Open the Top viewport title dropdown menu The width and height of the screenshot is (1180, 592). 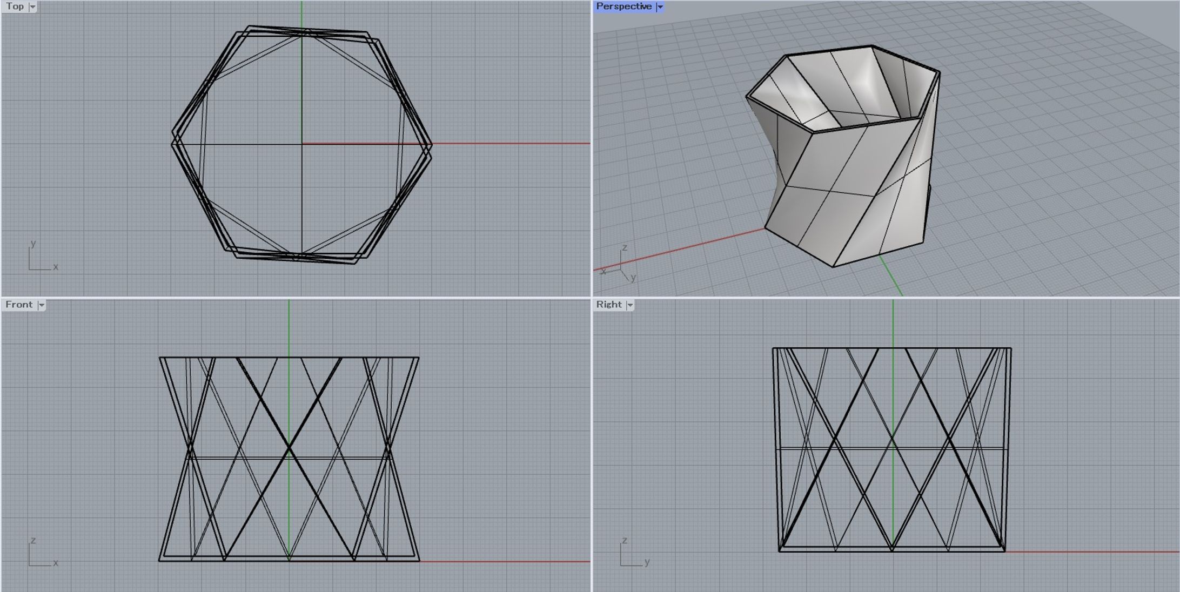(32, 6)
